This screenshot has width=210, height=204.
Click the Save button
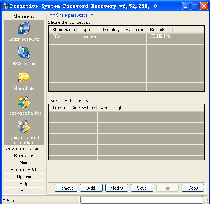pyautogui.click(x=142, y=188)
